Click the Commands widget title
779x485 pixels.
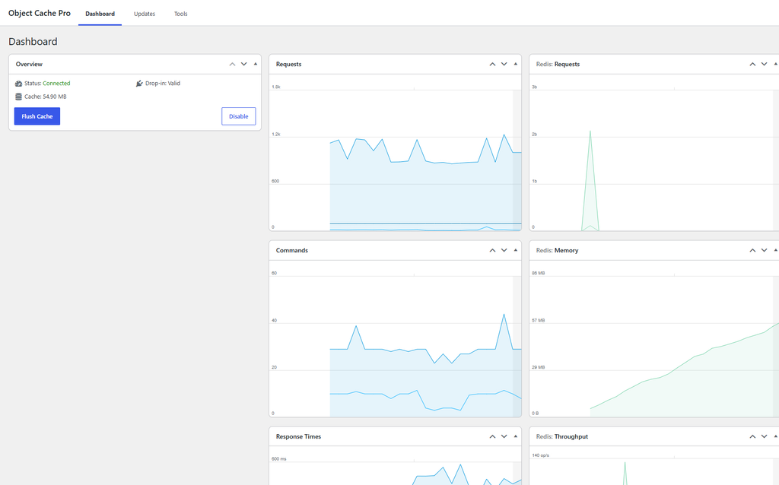tap(291, 250)
